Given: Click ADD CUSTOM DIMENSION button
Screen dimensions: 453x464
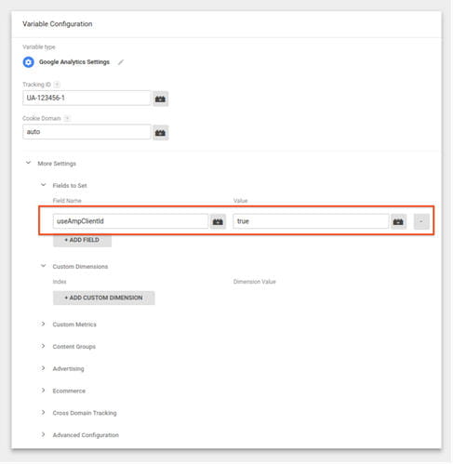Looking at the screenshot, I should click(104, 298).
